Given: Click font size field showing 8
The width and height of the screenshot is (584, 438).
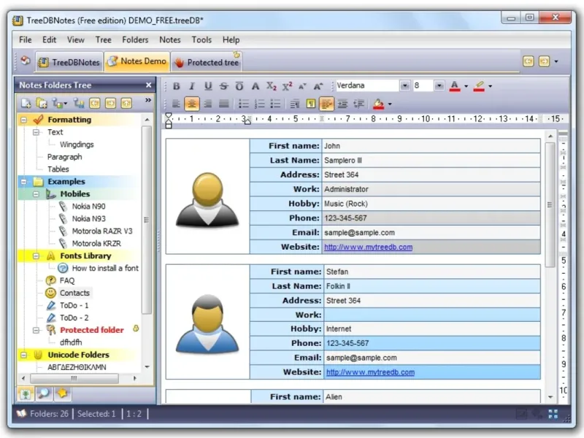Looking at the screenshot, I should click(x=423, y=85).
